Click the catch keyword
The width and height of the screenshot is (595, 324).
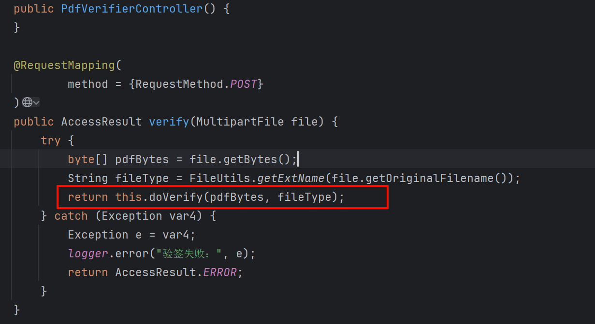tap(71, 216)
